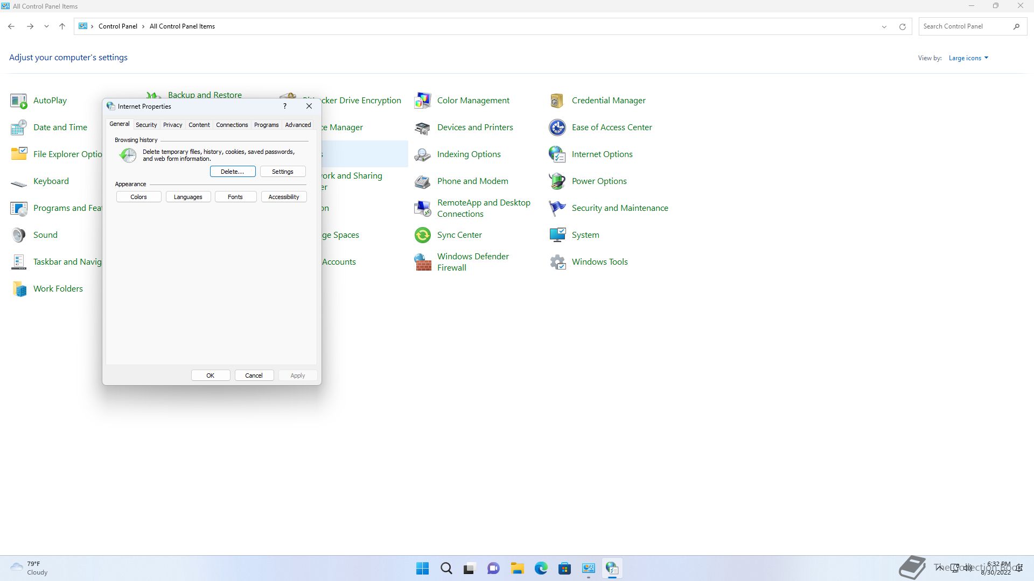Open File Explorer from the taskbar

point(518,568)
